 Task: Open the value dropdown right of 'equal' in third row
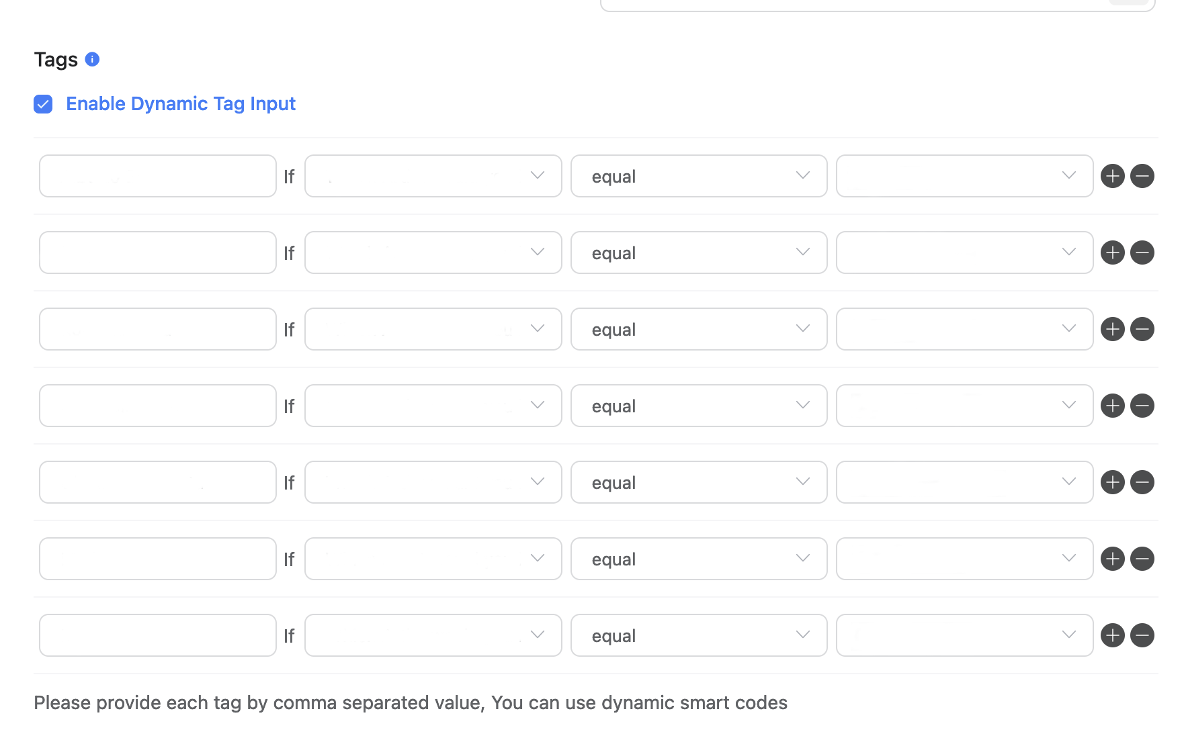pyautogui.click(x=965, y=329)
